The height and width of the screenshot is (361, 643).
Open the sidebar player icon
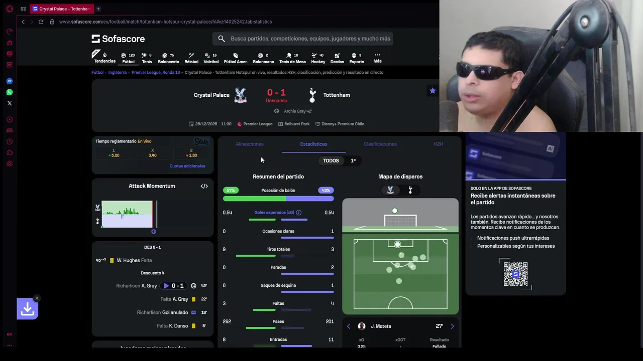[x=9, y=120]
